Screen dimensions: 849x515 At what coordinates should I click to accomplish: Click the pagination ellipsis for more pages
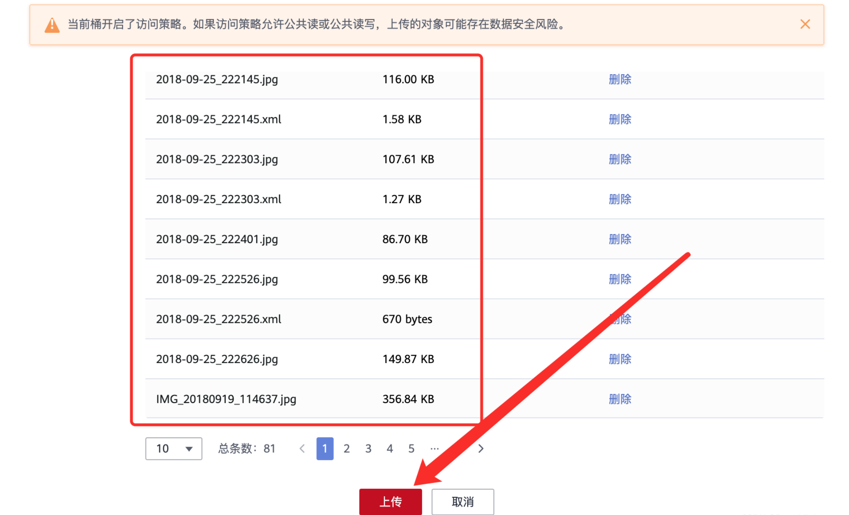(434, 448)
